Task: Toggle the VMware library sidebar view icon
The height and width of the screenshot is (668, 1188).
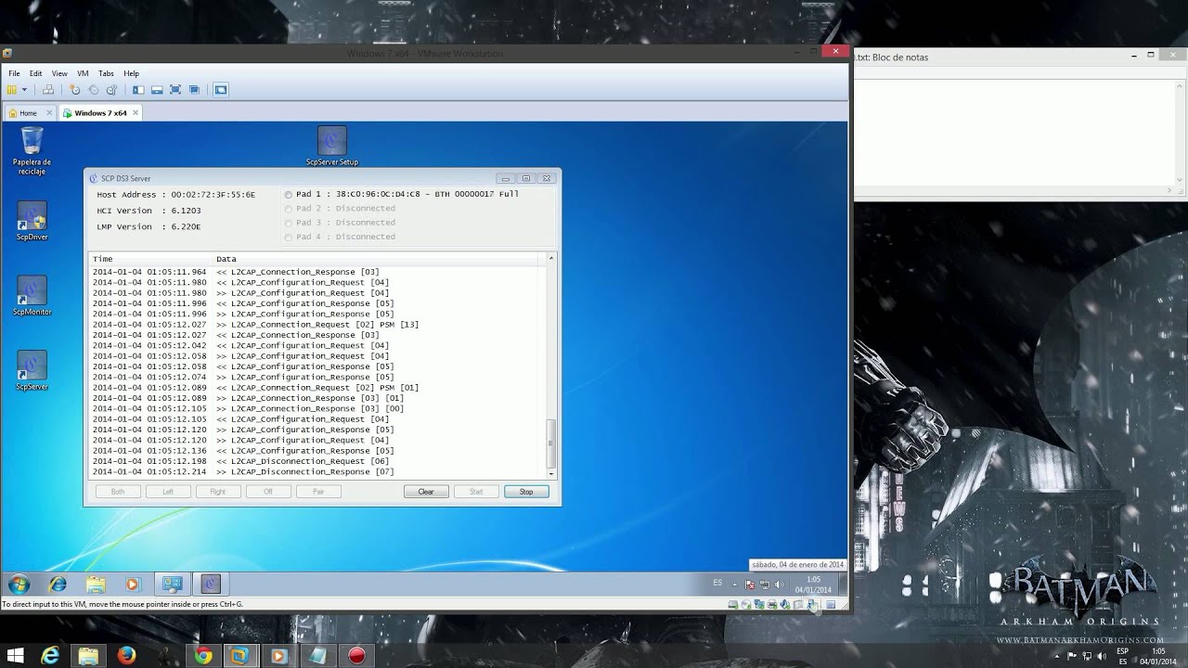Action: pos(138,90)
